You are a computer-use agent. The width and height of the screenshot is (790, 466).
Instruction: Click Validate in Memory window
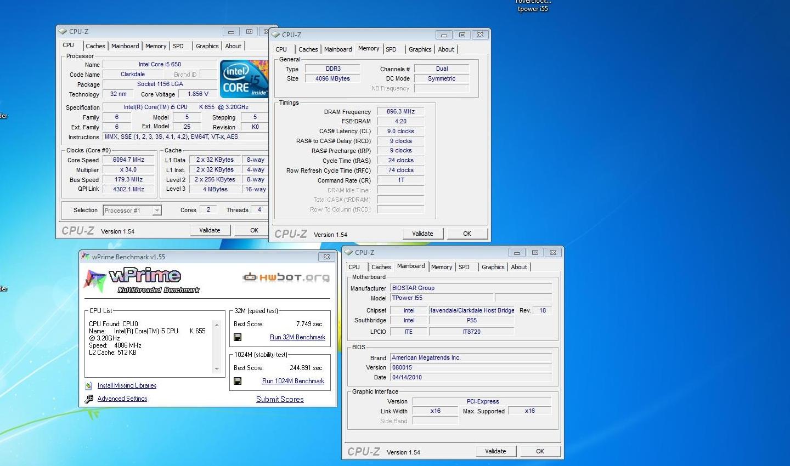[x=422, y=234]
